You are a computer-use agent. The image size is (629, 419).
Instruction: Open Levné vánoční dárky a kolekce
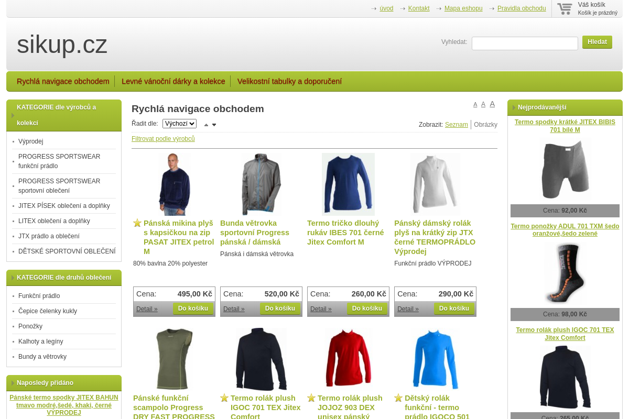click(173, 81)
